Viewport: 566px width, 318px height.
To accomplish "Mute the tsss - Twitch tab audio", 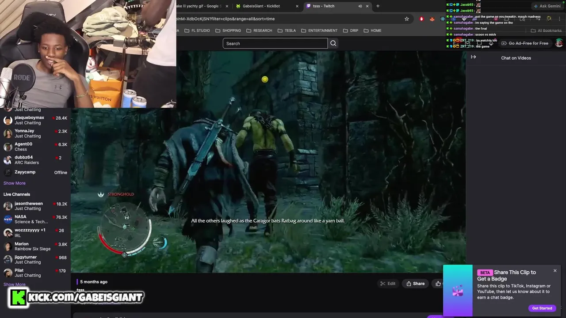I will (360, 6).
